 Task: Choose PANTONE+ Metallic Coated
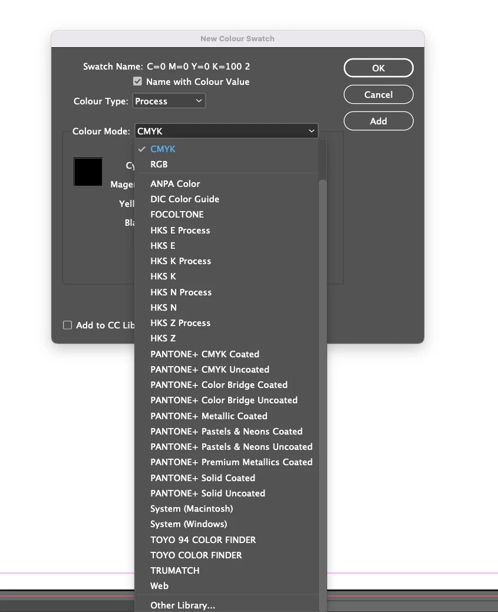226,416
